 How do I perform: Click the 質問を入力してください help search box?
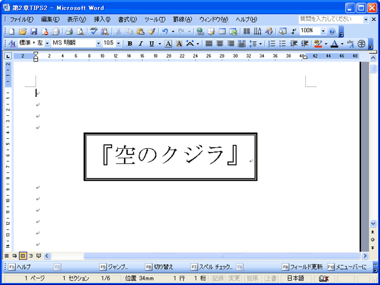(x=331, y=19)
